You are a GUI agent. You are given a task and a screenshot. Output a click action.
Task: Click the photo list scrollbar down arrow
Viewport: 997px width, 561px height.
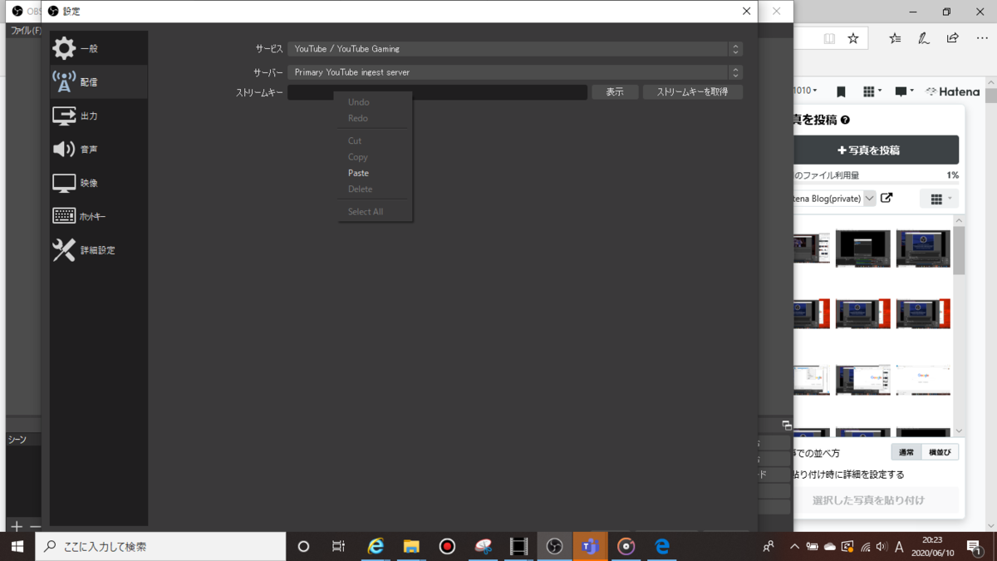coord(960,431)
